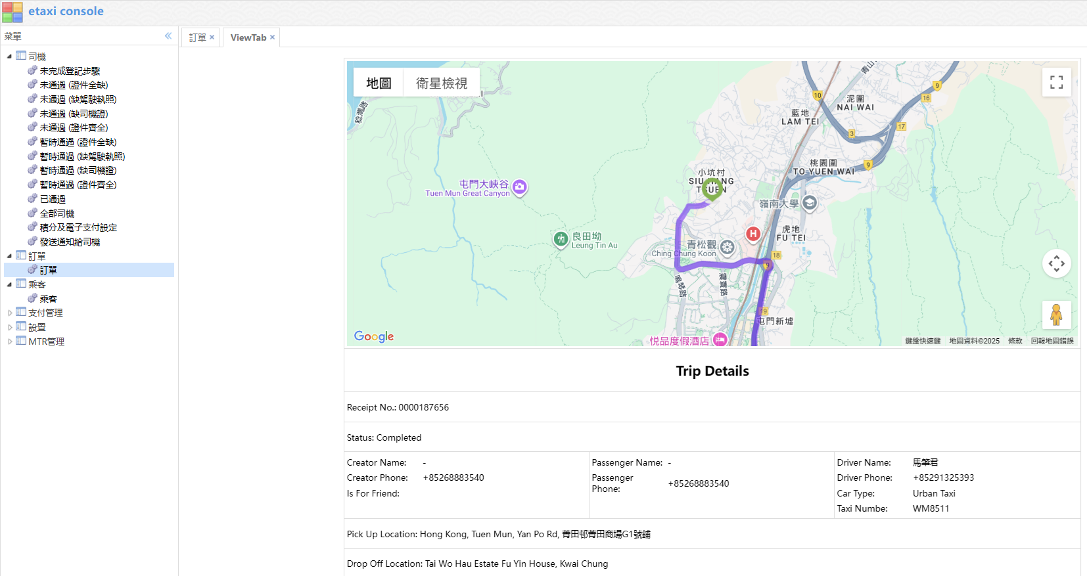Viewport: 1087px width, 576px height.
Task: Click the hospital H marker on map
Action: tap(753, 234)
